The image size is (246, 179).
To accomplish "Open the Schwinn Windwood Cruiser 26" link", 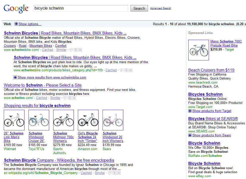I will tap(37, 137).
